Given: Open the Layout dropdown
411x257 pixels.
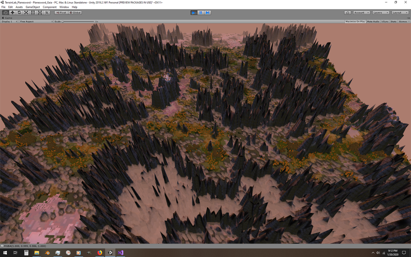Looking at the screenshot, I should click(x=400, y=13).
